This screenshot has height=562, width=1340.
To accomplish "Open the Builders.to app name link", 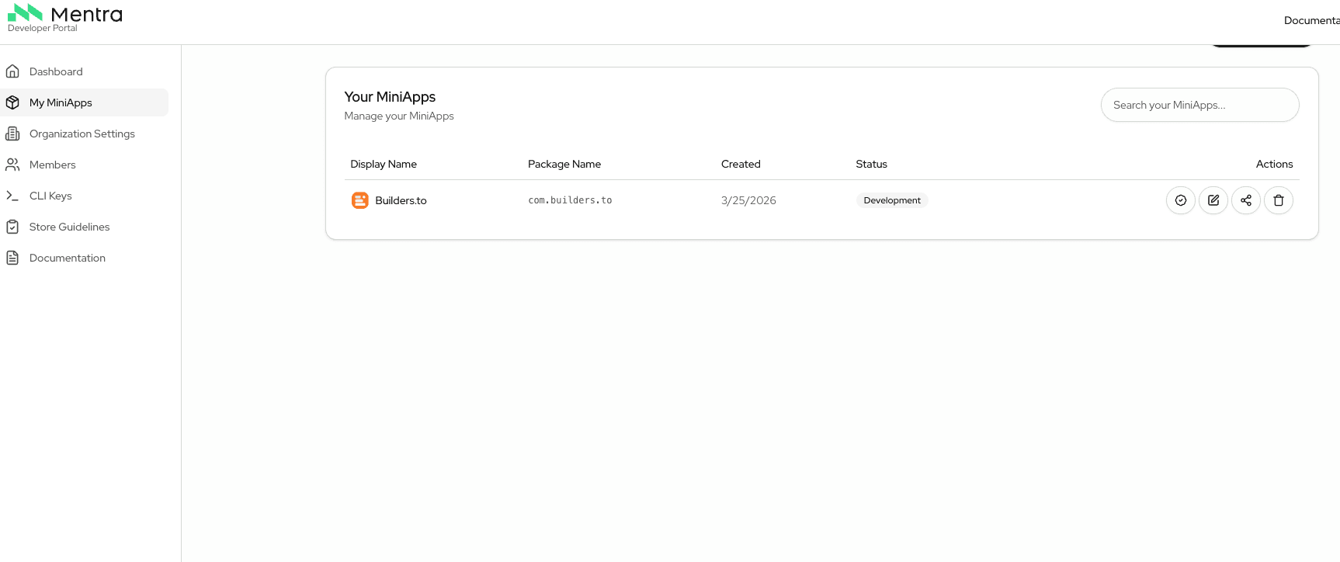I will click(401, 200).
